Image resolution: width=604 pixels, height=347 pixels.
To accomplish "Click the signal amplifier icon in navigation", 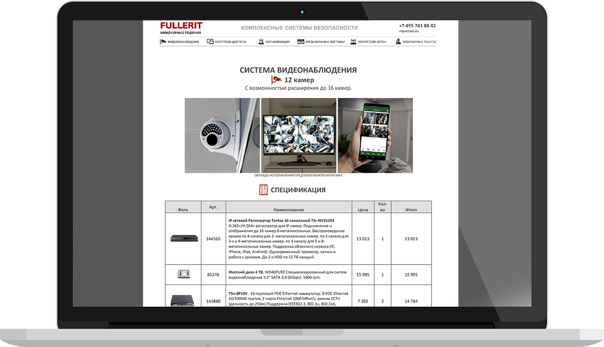I will click(353, 42).
